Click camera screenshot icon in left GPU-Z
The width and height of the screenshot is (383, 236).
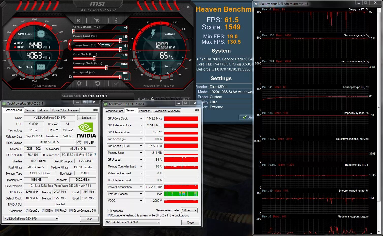coord(95,110)
